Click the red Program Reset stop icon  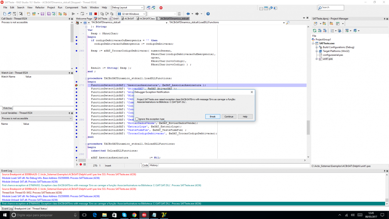click(x=96, y=14)
